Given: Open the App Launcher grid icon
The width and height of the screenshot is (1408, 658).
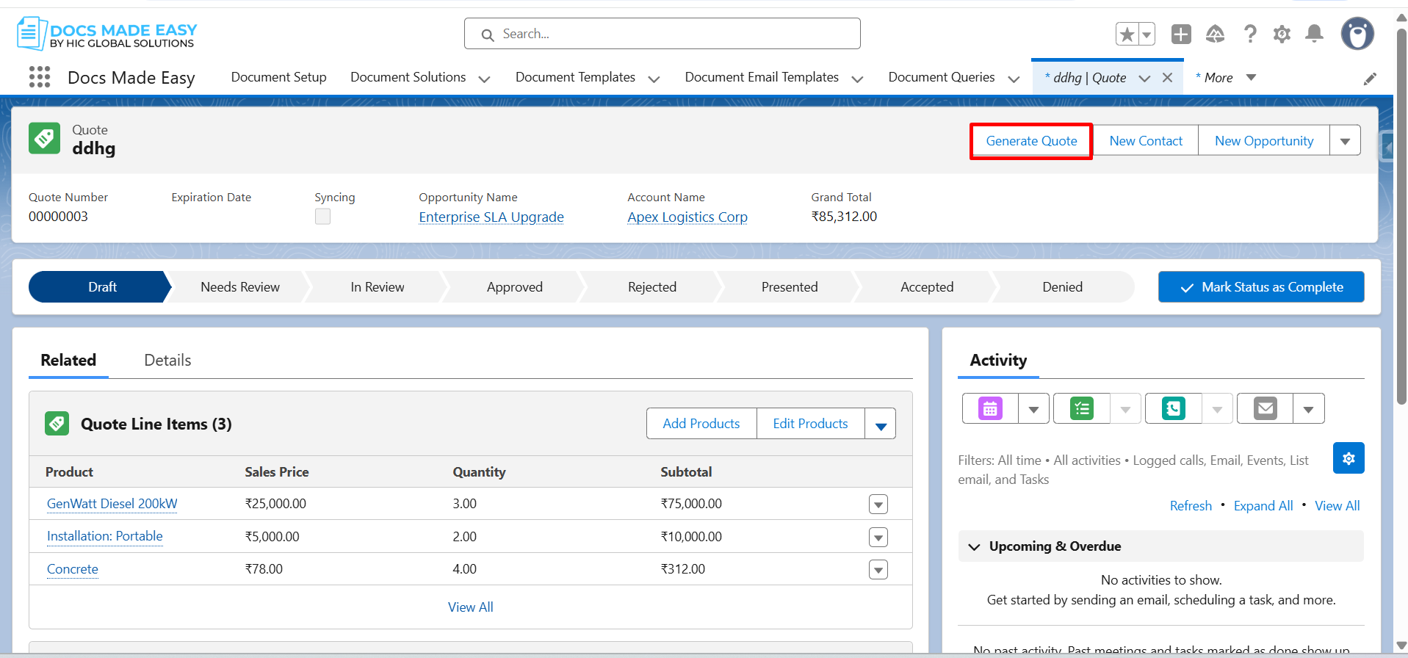Looking at the screenshot, I should (x=40, y=77).
